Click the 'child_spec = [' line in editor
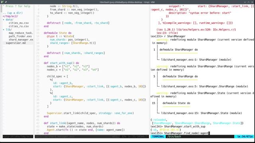Viewport: 255px width, 143px height. 57,76
